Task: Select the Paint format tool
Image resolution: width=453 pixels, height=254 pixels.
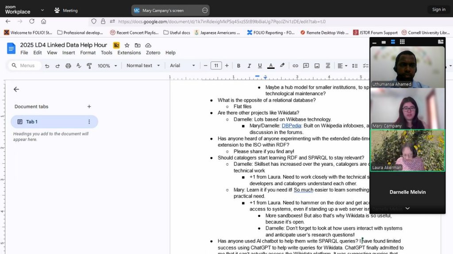Action: click(x=89, y=66)
